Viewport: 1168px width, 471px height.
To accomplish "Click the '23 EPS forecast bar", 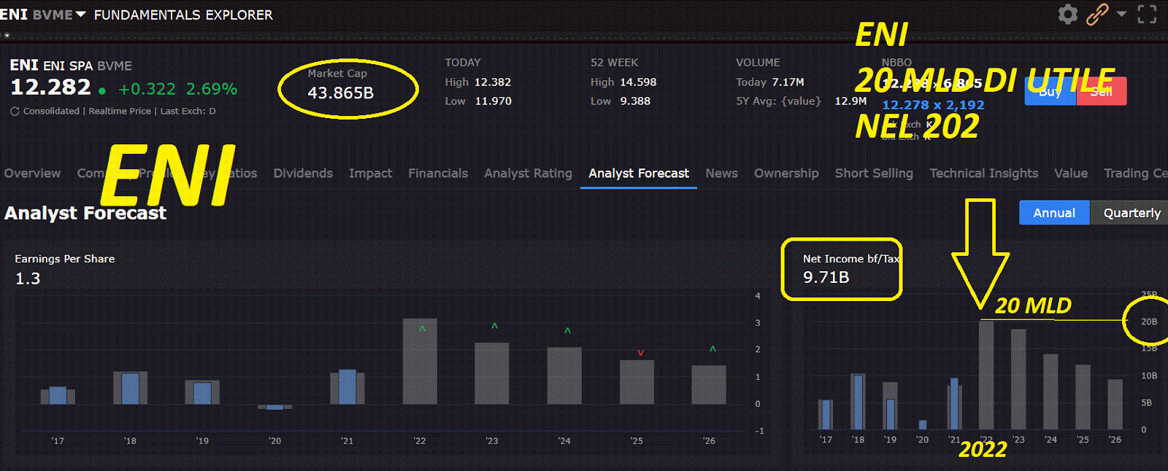I will pyautogui.click(x=492, y=373).
